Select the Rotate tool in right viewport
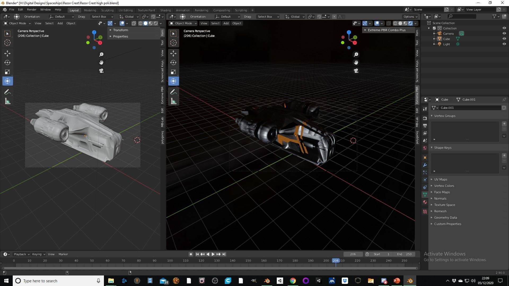This screenshot has width=509, height=286. 173,62
